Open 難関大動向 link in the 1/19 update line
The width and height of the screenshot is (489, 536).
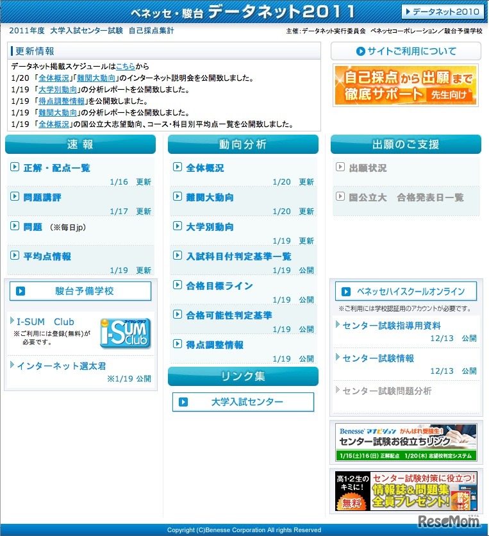pos(58,113)
